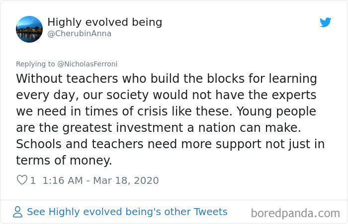Like the tweet with the heart icon
The width and height of the screenshot is (348, 224).
click(22, 180)
